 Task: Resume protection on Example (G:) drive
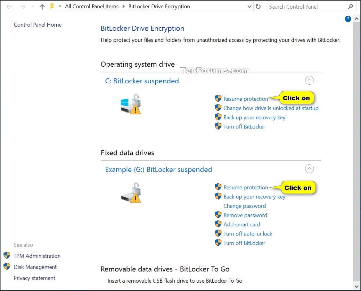246,187
